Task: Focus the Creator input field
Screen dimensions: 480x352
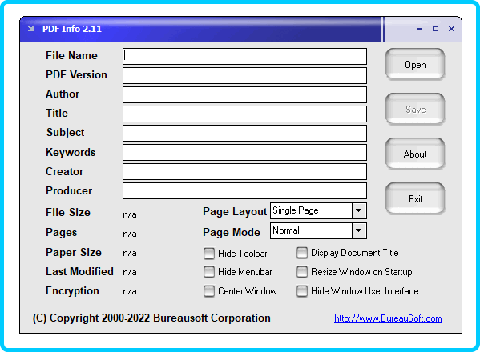Action: [x=244, y=171]
